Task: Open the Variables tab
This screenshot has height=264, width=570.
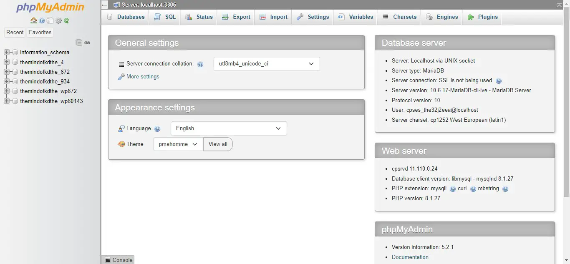Action: pyautogui.click(x=355, y=17)
